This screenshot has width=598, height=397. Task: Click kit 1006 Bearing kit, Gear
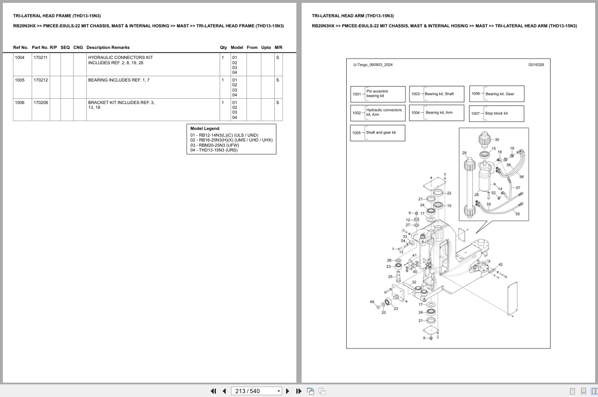497,94
